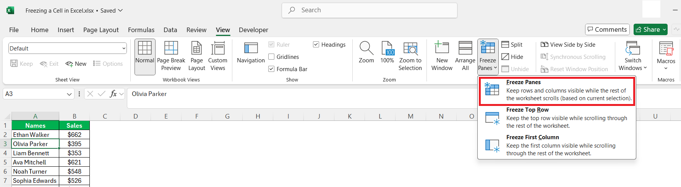Viewport: 681px width, 187px height.
Task: Click the Arrange All icon
Action: [x=465, y=49]
